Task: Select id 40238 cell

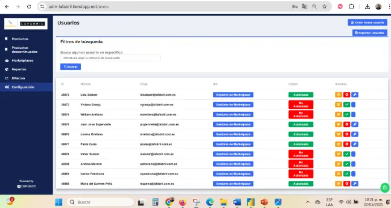Action: 65,164
